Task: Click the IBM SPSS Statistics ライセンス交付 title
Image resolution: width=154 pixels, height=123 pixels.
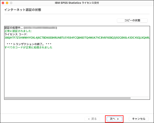Action: [77, 3]
